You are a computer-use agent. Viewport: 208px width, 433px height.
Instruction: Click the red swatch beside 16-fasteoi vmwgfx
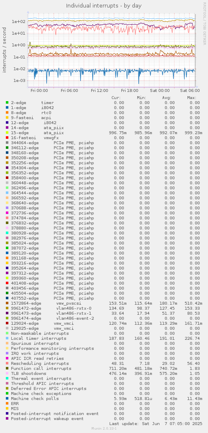tap(7, 138)
